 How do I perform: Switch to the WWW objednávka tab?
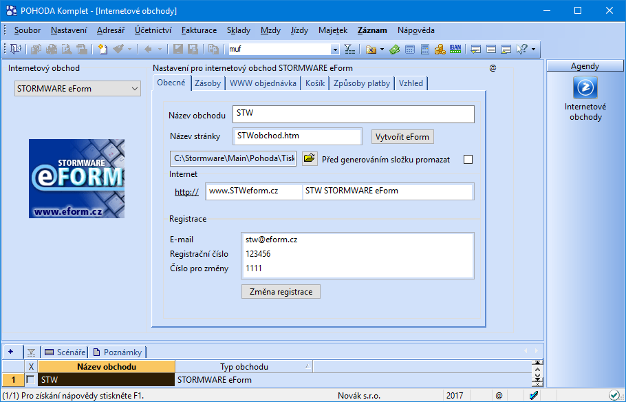click(x=263, y=83)
